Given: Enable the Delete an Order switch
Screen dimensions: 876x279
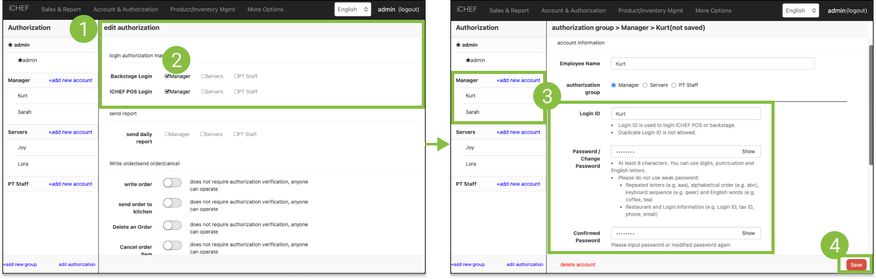Looking at the screenshot, I should (x=172, y=225).
